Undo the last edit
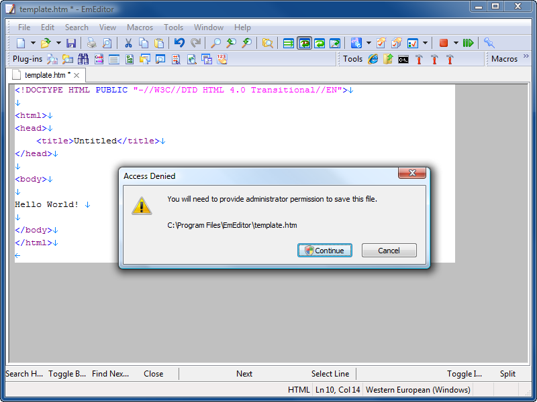Viewport: 537px width, 402px height. pyautogui.click(x=179, y=43)
